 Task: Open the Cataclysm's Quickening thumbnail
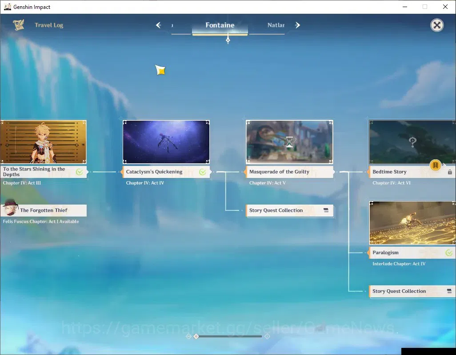pyautogui.click(x=166, y=142)
